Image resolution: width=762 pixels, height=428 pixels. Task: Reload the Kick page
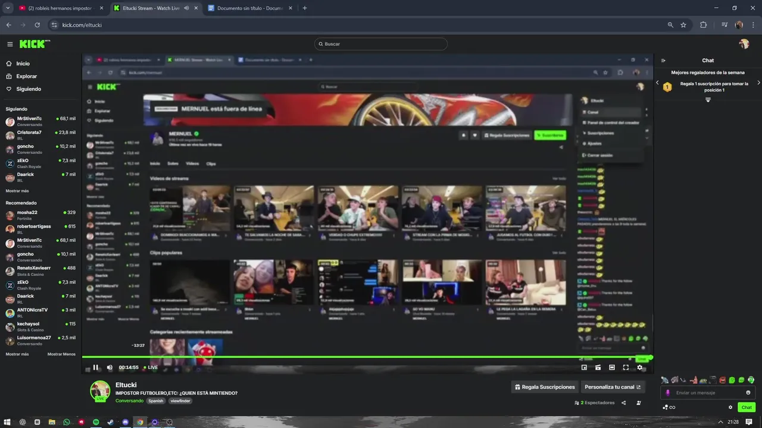click(38, 25)
